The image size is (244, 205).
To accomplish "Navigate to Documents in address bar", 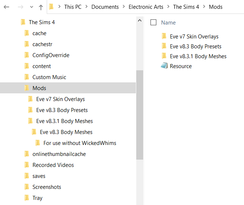I will 105,7.
